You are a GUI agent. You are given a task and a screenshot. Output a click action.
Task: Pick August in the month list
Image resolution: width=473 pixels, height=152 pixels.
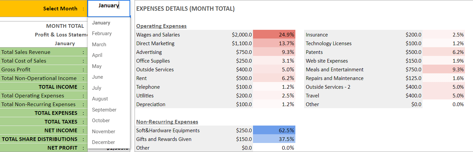(100, 99)
